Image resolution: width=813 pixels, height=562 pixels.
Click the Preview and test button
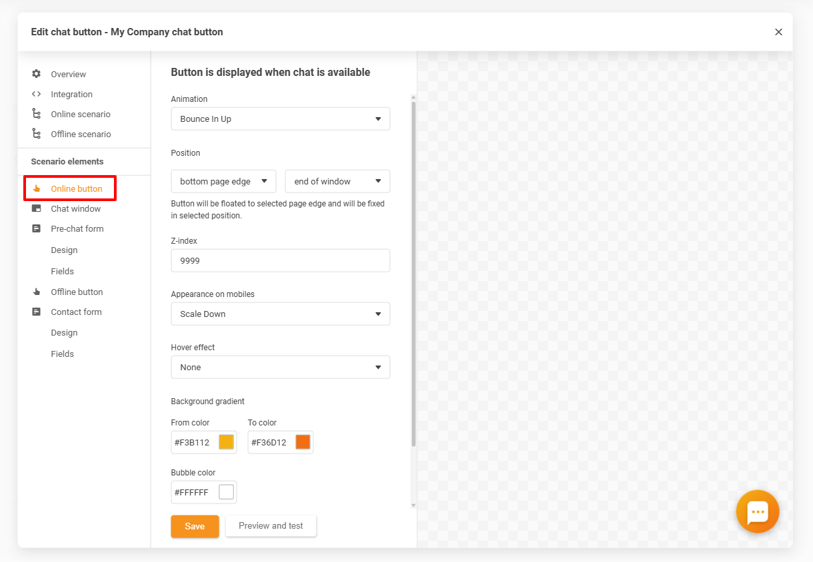(x=271, y=526)
